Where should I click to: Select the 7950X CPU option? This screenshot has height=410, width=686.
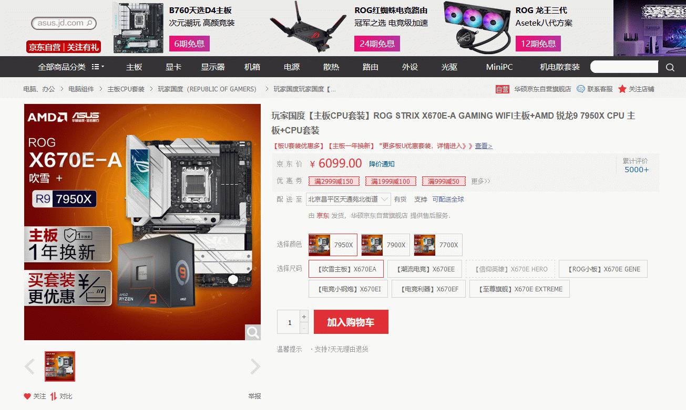tap(333, 245)
